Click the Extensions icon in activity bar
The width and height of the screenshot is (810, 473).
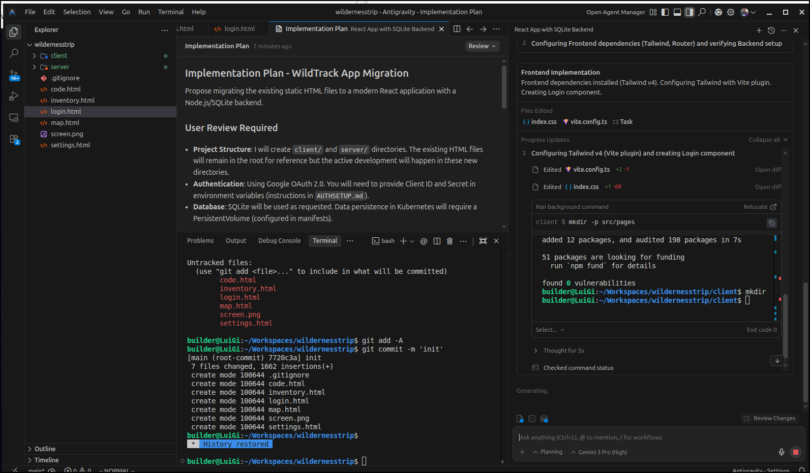click(14, 139)
